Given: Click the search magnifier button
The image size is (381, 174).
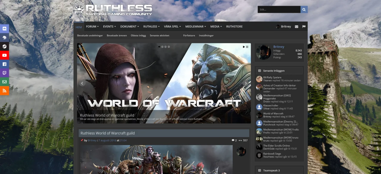Looking at the screenshot, I should click(304, 10).
